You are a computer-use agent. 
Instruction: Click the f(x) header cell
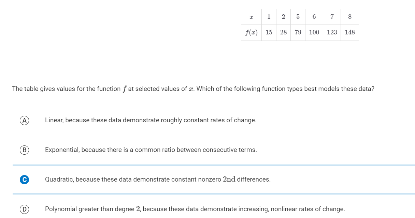point(251,32)
